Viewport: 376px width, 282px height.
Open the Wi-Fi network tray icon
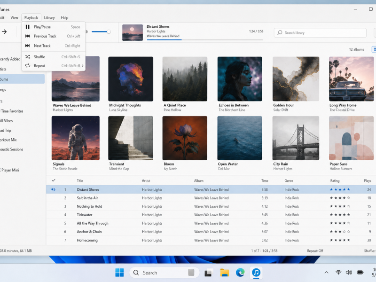coord(338,273)
